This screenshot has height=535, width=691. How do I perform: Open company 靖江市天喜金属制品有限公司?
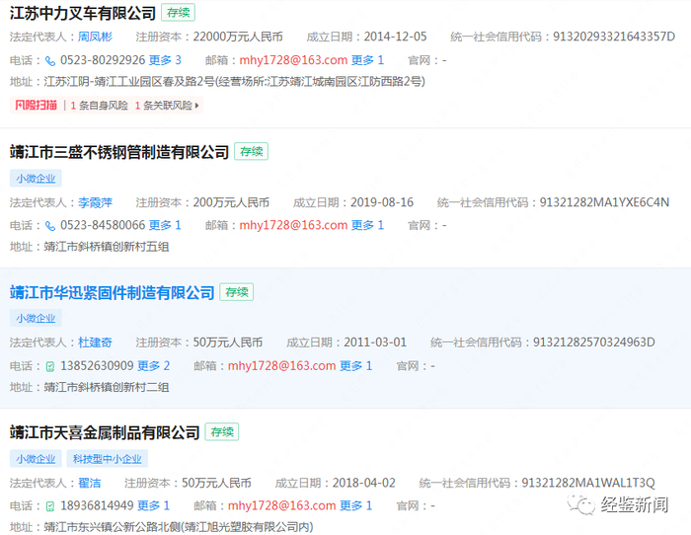(x=105, y=432)
